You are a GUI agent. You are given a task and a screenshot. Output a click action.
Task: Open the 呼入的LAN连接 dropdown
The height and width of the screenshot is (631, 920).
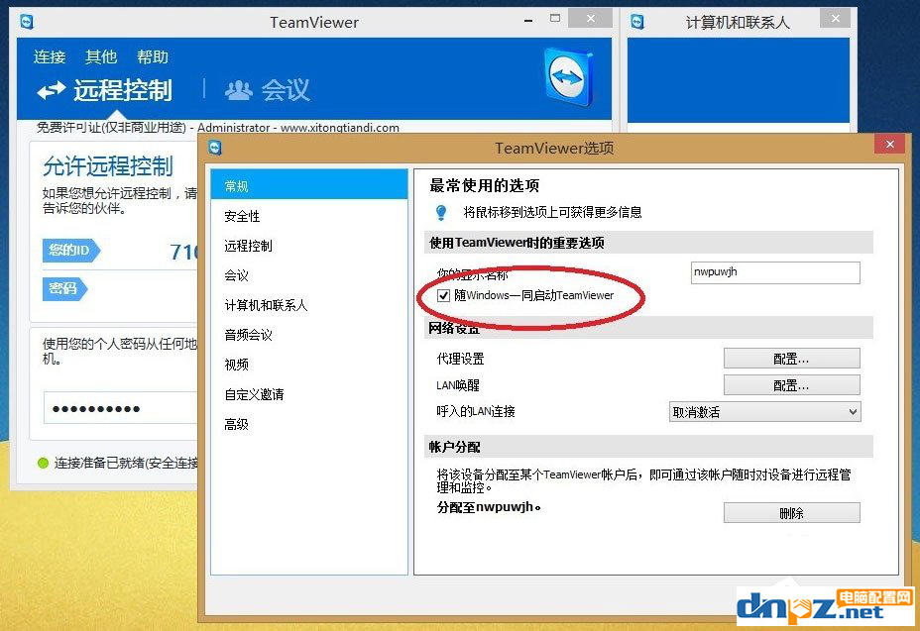point(765,412)
